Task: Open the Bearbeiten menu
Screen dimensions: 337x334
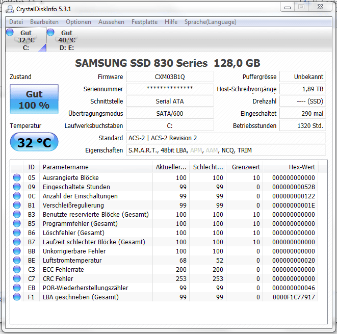Action: pyautogui.click(x=44, y=22)
